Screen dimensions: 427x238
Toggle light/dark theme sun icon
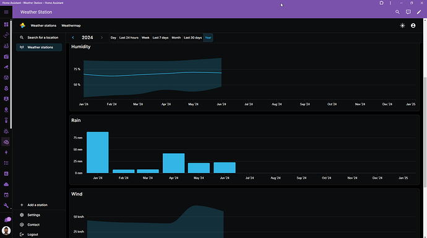(402, 25)
